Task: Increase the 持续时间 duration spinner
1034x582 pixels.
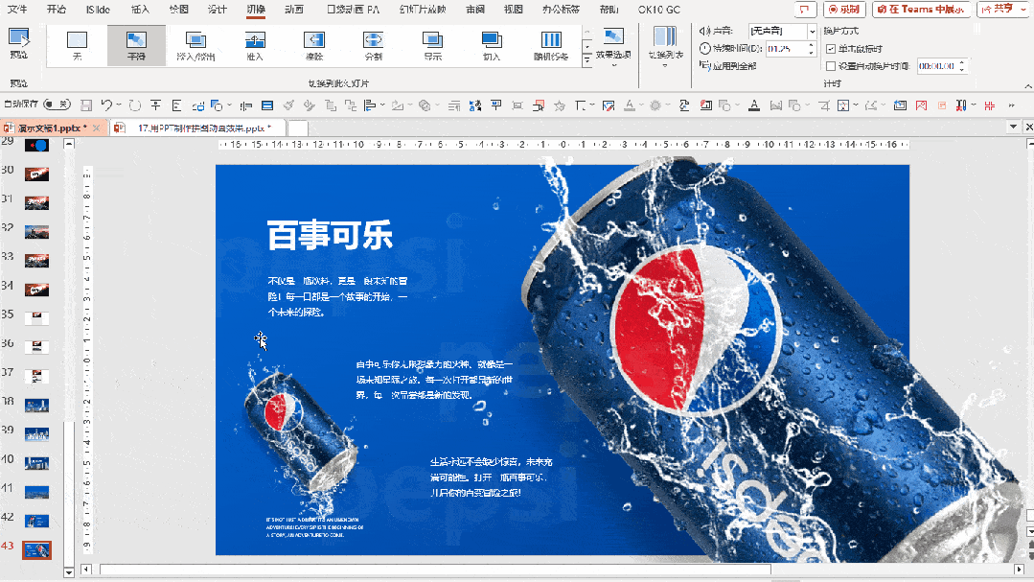Action: click(811, 45)
